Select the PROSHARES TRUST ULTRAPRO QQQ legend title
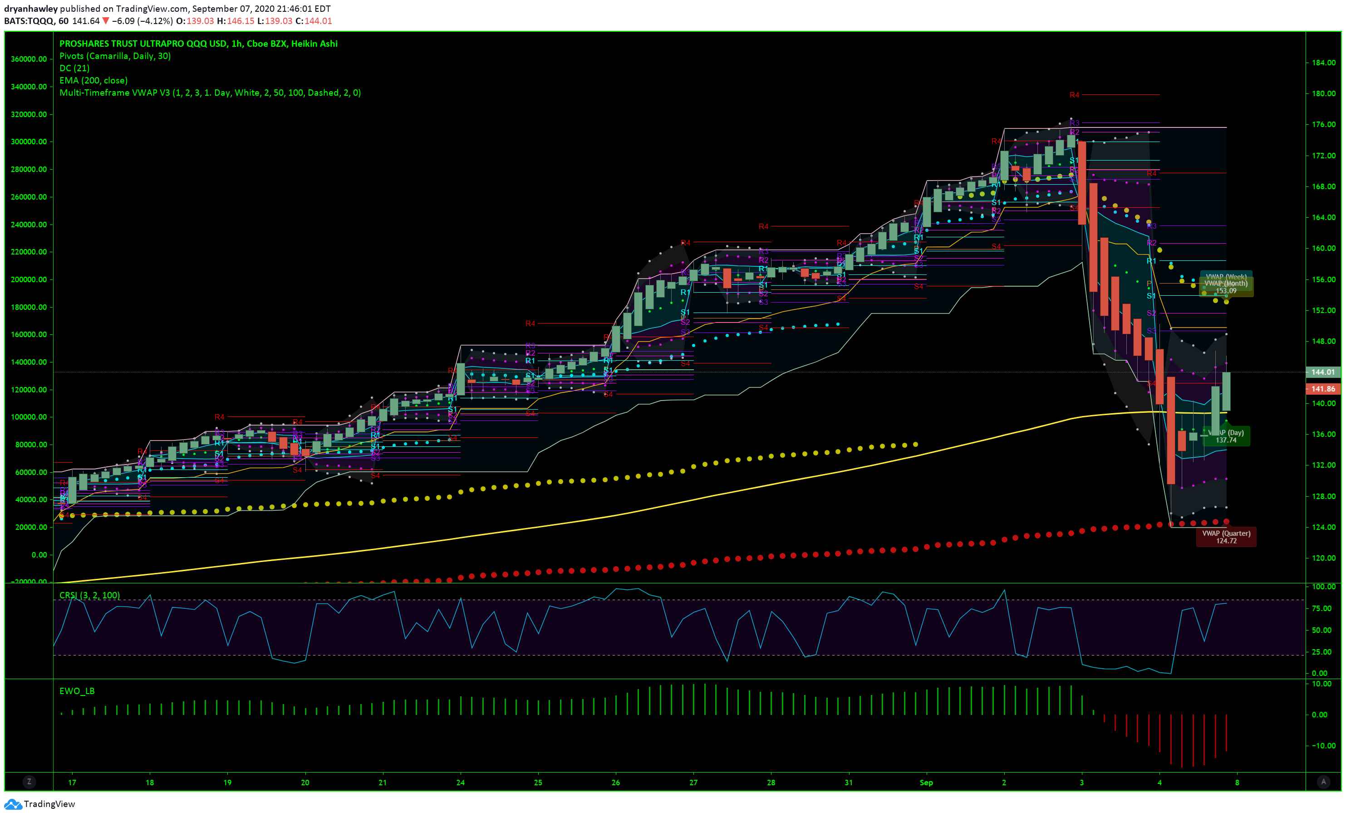 (x=198, y=44)
